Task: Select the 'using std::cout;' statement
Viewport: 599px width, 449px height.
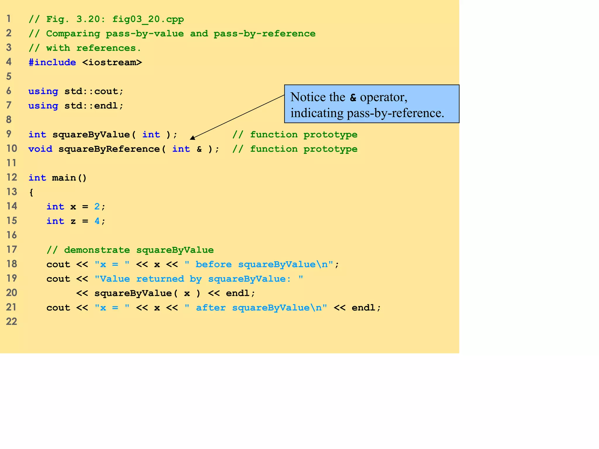Action: (x=76, y=91)
